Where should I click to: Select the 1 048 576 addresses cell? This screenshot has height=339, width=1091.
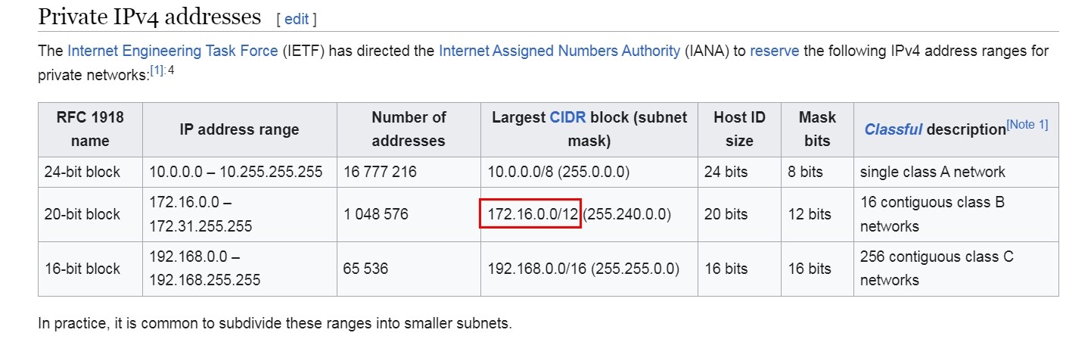tap(375, 214)
